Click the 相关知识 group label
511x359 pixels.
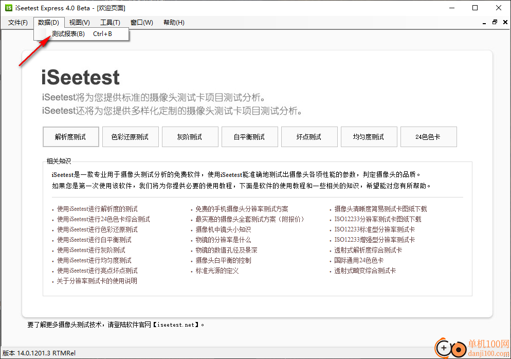pyautogui.click(x=59, y=161)
